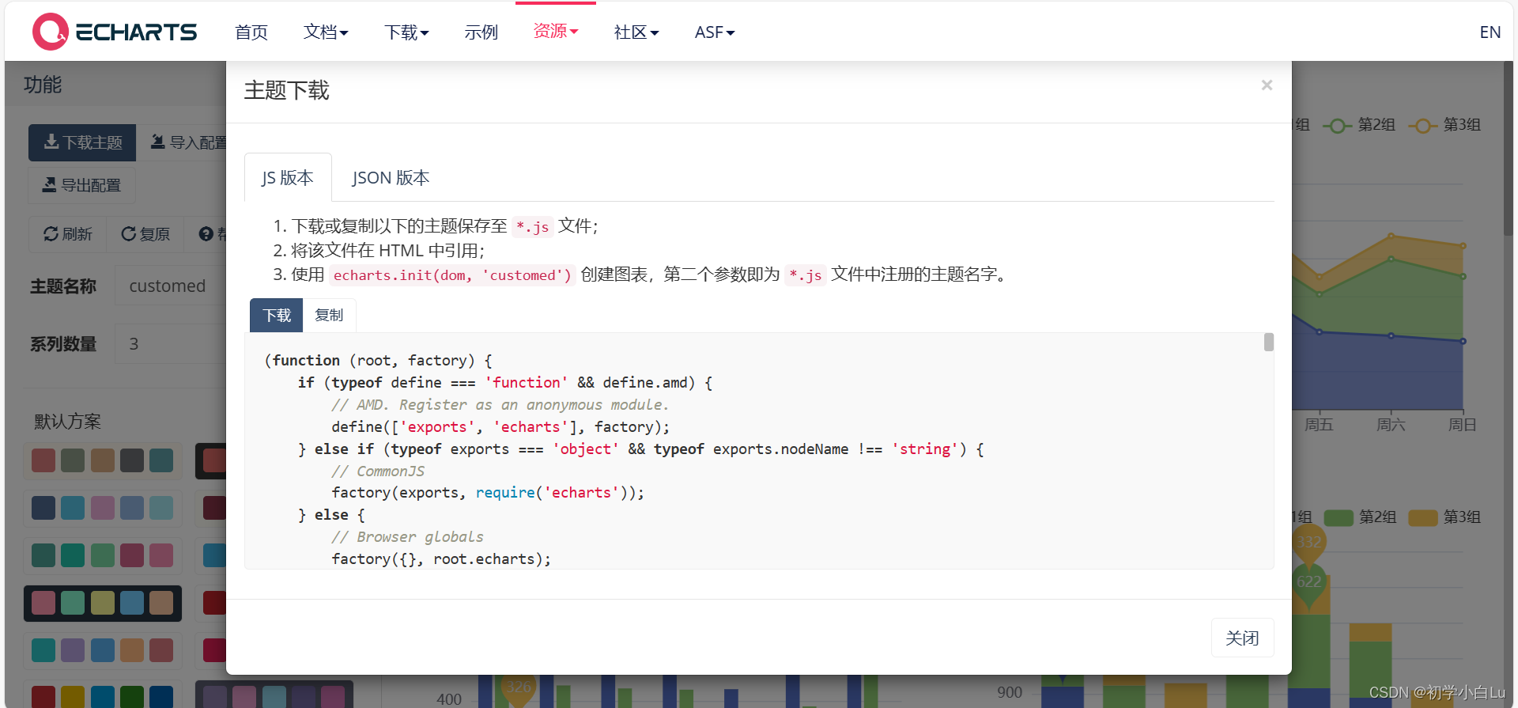Click the '// Browser globals' comment
Screen dimensions: 1518x708
(407, 536)
